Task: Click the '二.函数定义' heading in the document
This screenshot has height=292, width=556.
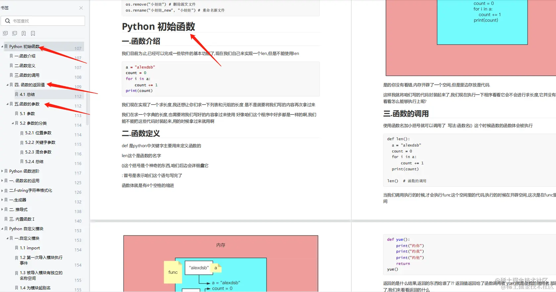Action: point(141,134)
